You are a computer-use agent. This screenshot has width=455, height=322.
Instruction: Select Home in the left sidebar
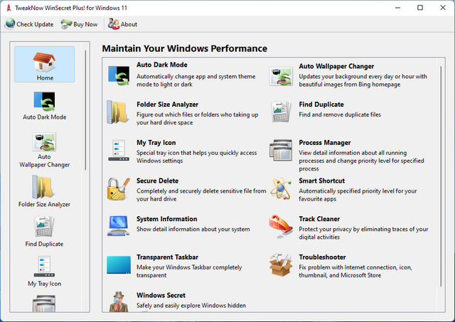[x=44, y=65]
